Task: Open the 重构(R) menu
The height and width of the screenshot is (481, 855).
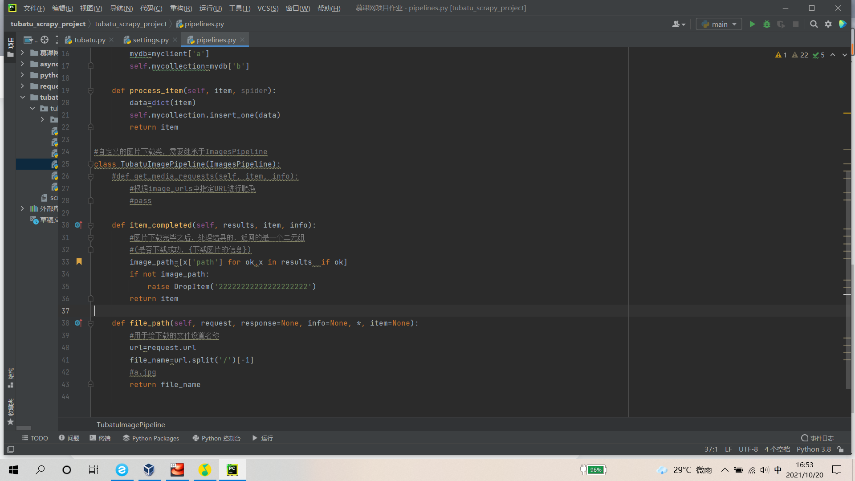Action: click(x=181, y=8)
